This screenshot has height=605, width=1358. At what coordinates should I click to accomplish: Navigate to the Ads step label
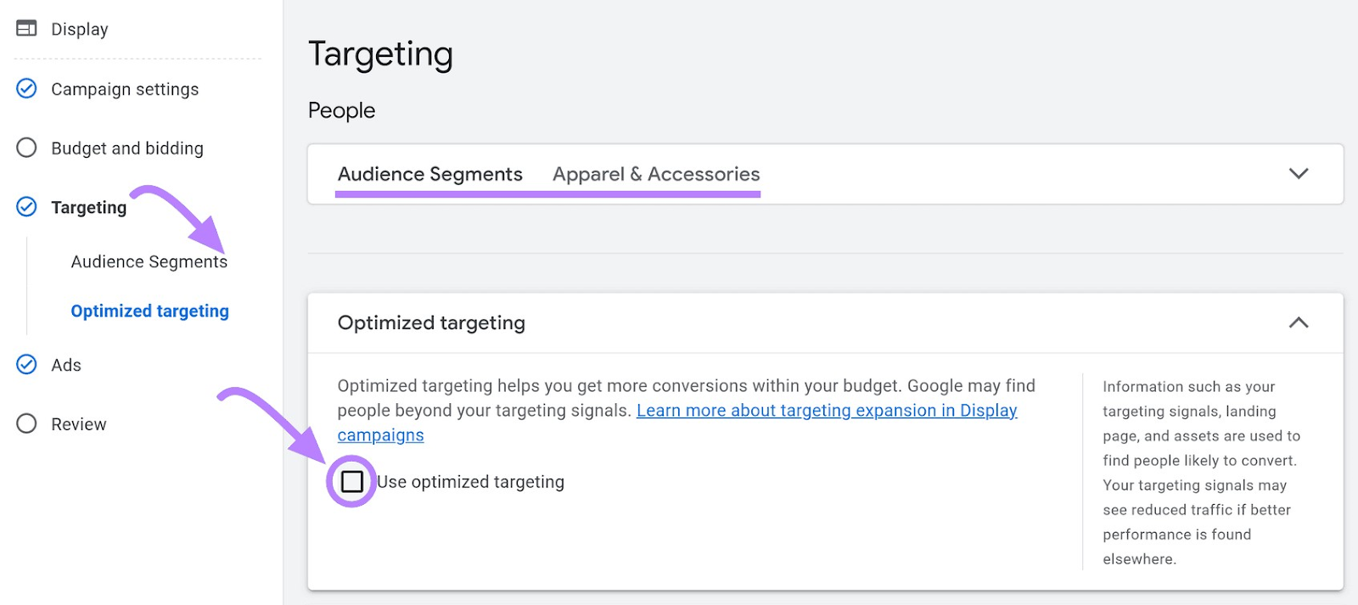pos(66,365)
